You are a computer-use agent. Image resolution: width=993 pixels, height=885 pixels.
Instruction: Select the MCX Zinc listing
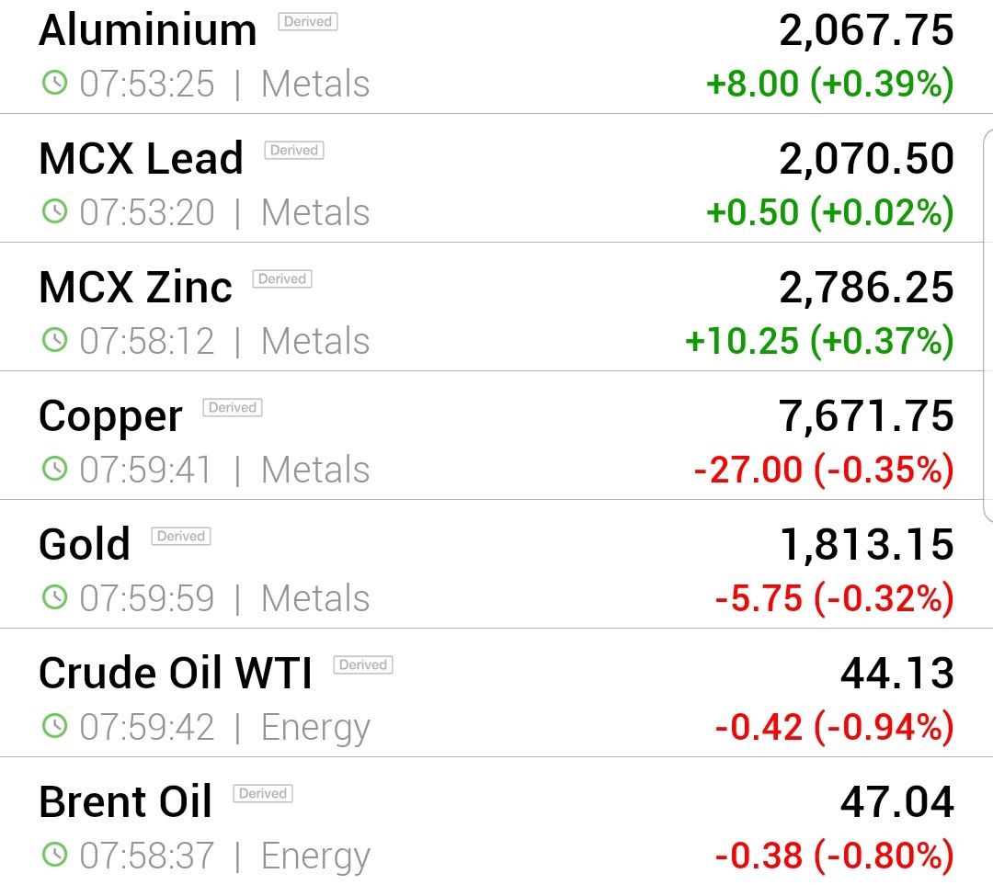tap(496, 307)
